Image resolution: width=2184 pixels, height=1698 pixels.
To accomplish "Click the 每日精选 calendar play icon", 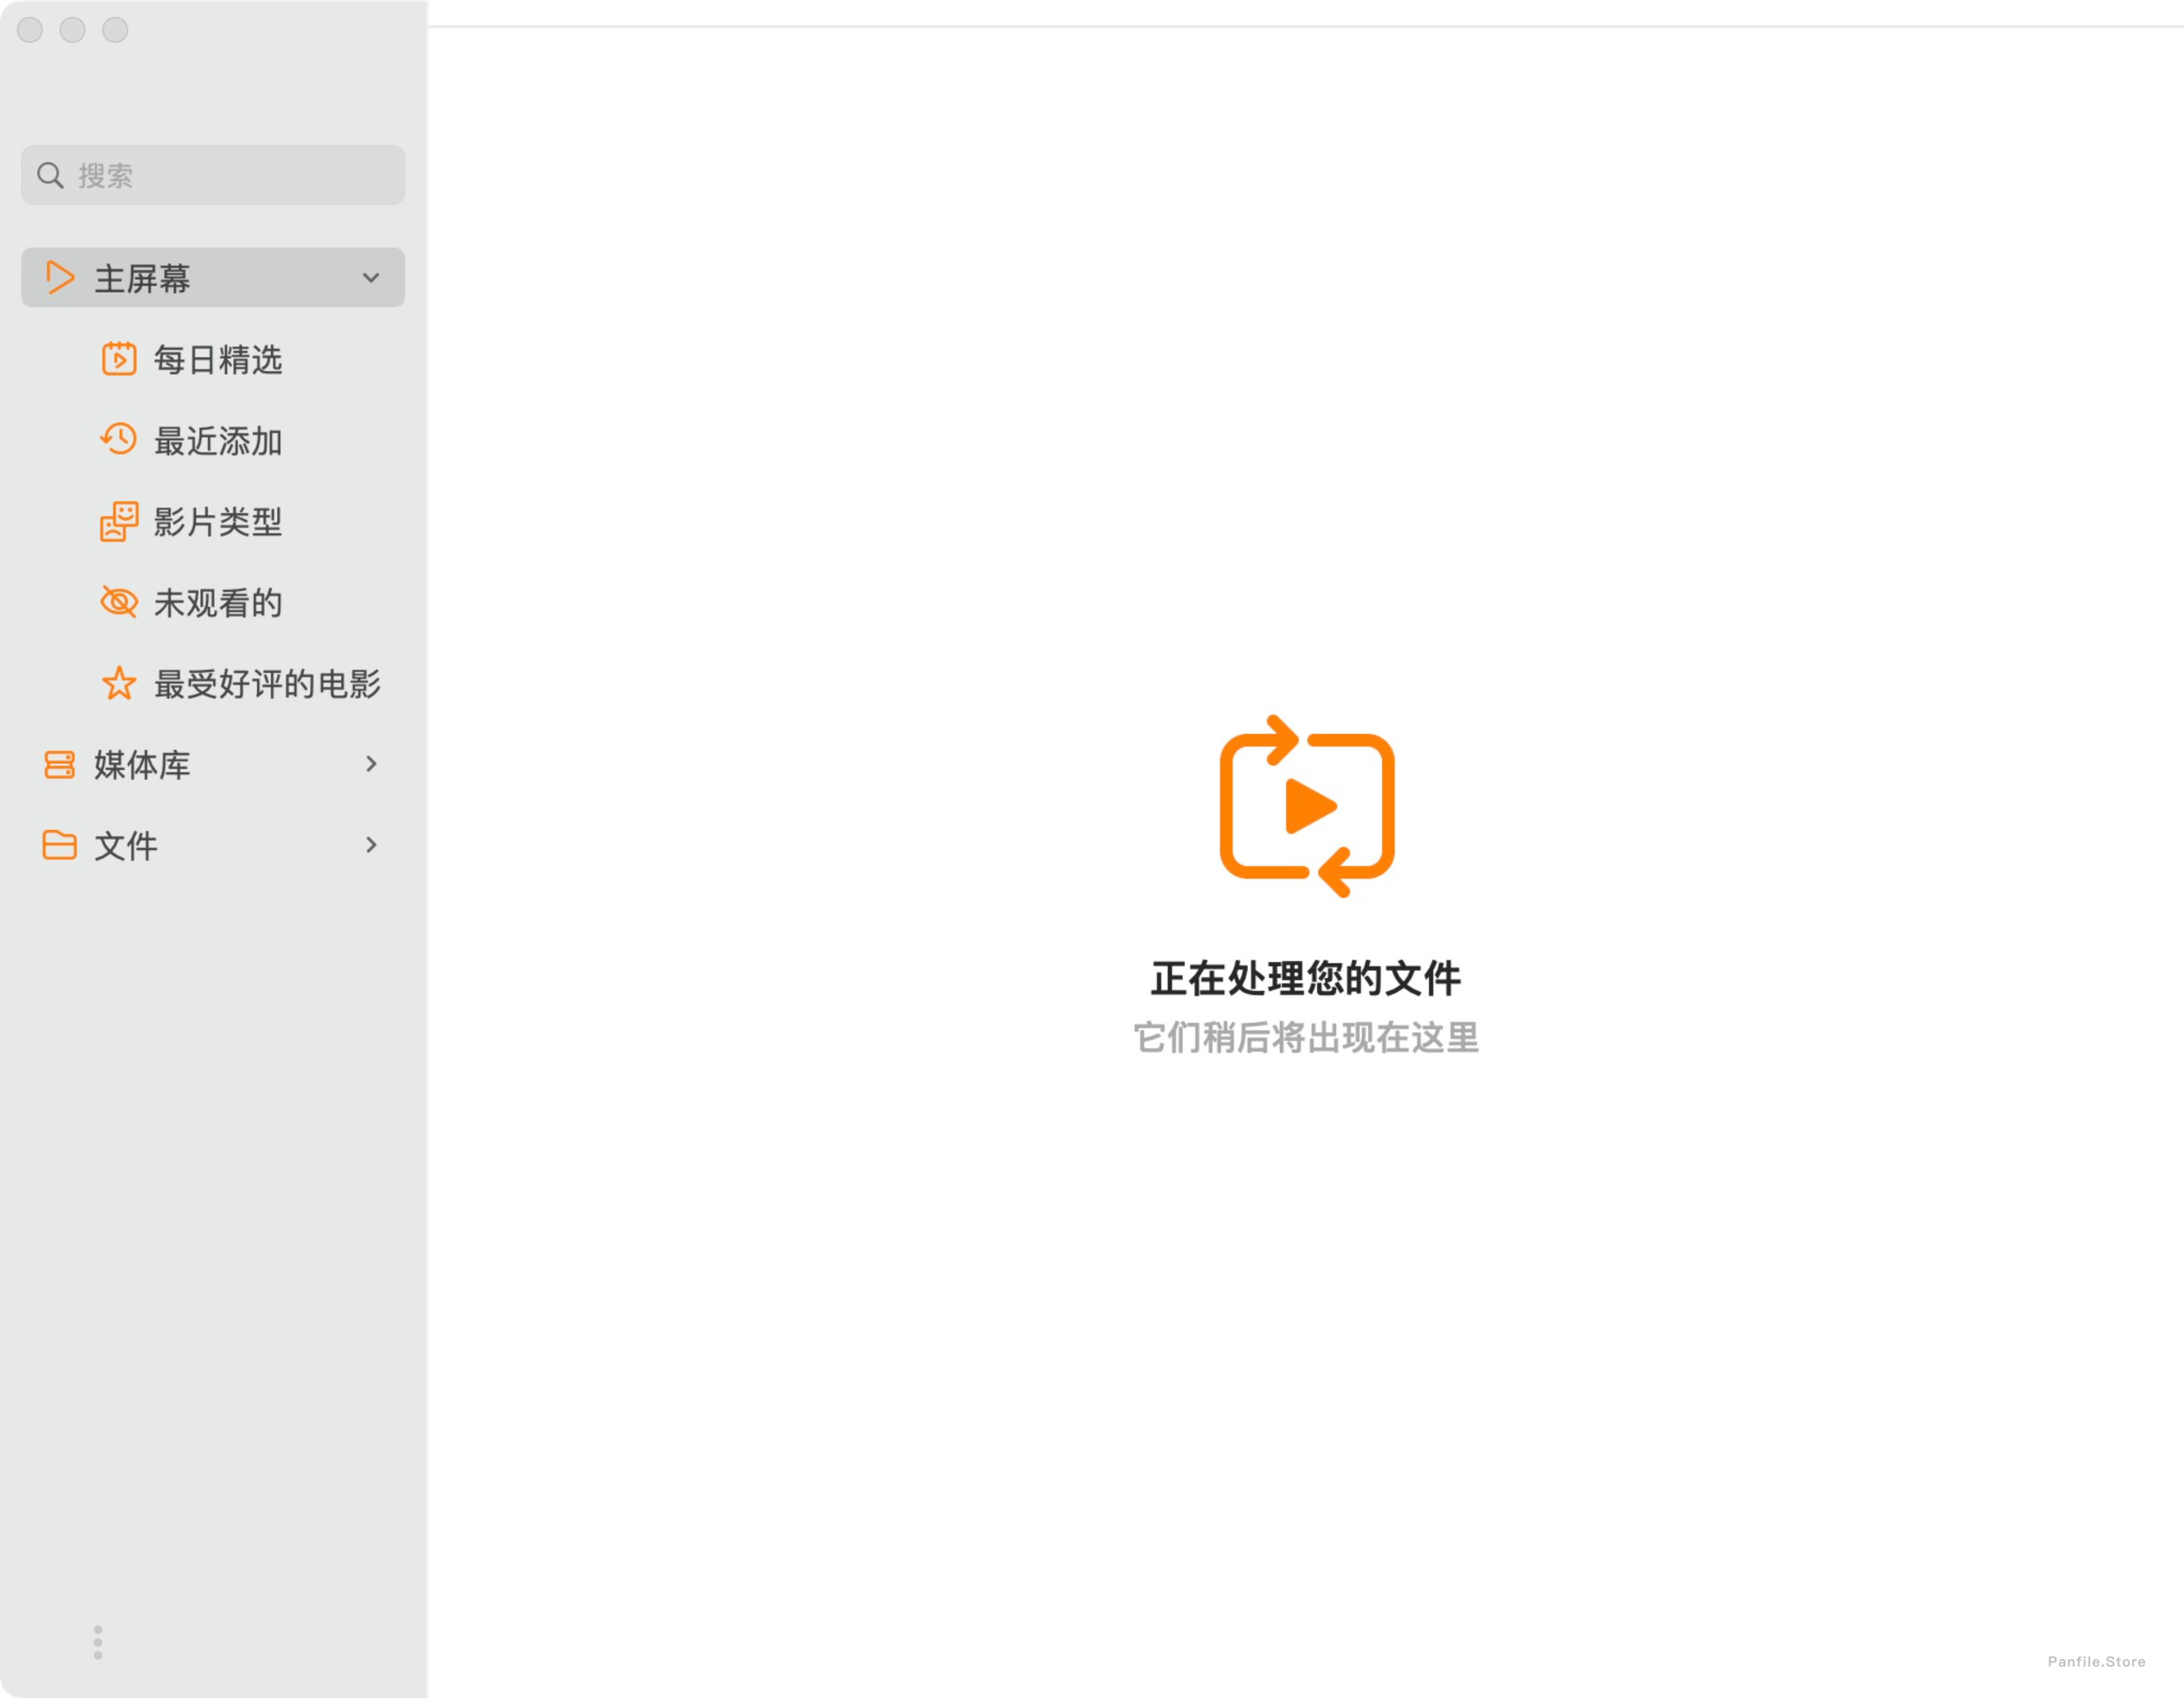I will pyautogui.click(x=119, y=358).
